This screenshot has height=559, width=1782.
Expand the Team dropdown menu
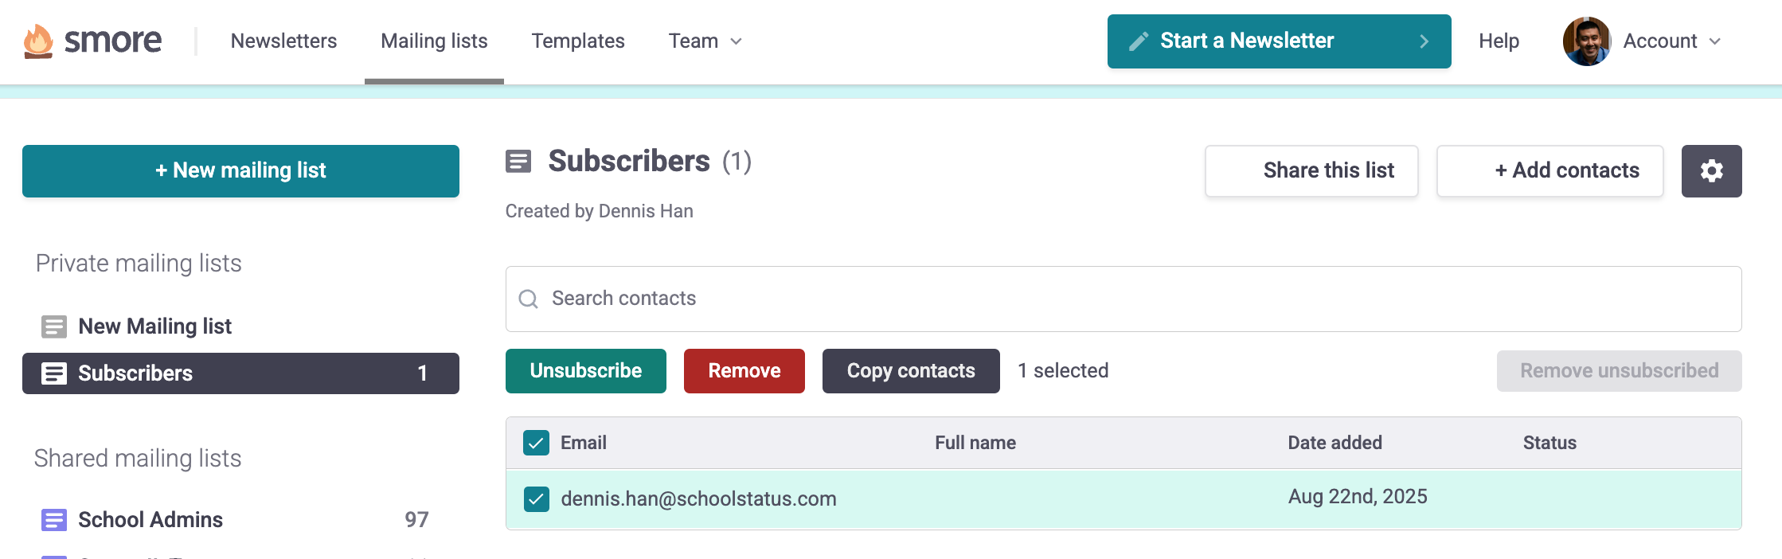705,41
